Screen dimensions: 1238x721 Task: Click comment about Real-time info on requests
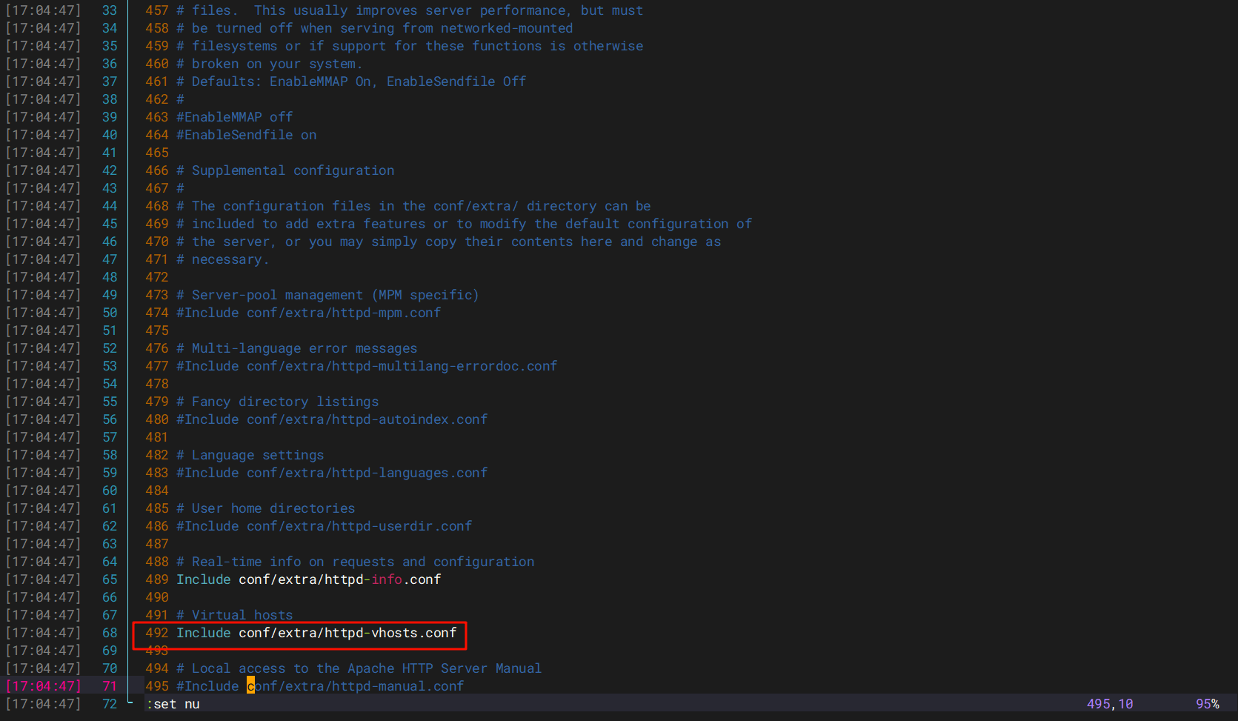pos(356,562)
